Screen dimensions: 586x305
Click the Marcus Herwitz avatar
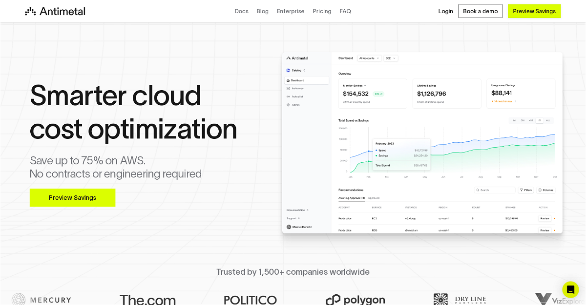click(289, 227)
